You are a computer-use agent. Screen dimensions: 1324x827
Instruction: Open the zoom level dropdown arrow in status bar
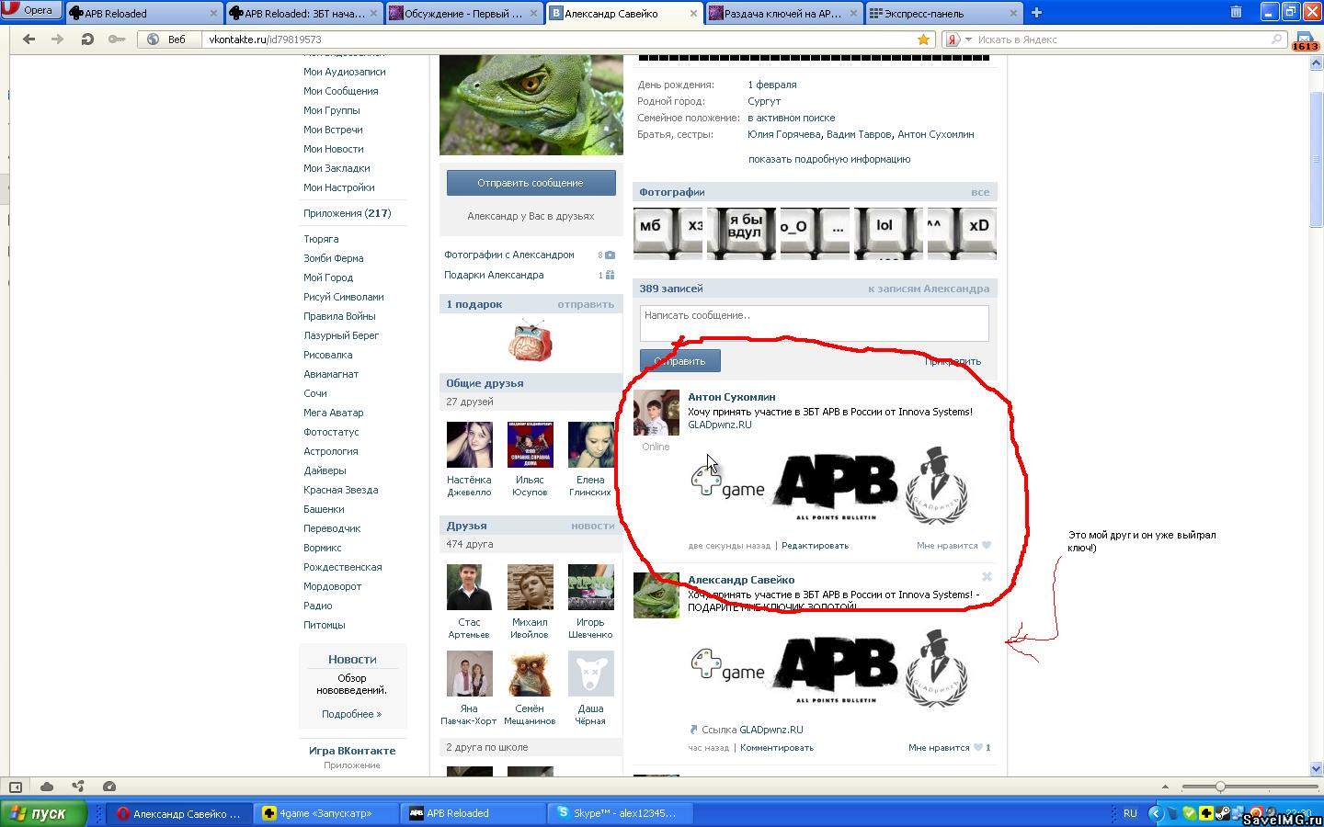(x=1165, y=787)
